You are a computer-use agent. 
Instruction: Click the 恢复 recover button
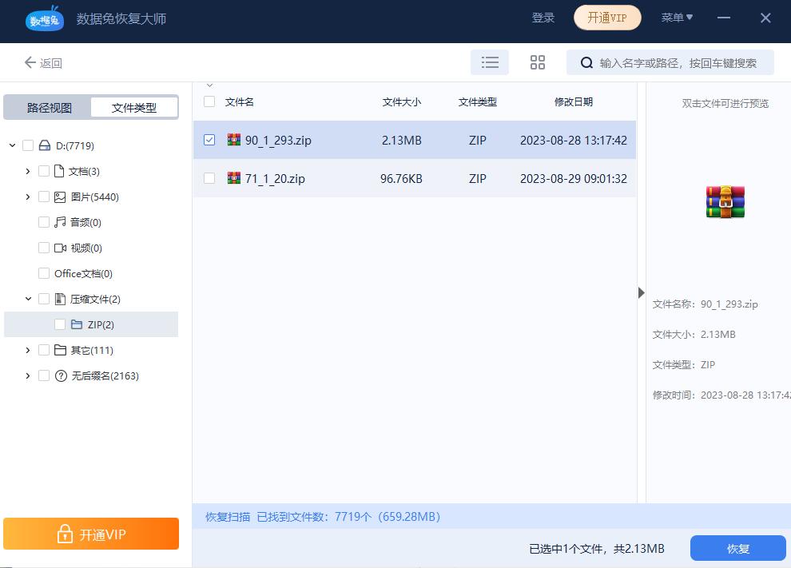[x=737, y=548]
